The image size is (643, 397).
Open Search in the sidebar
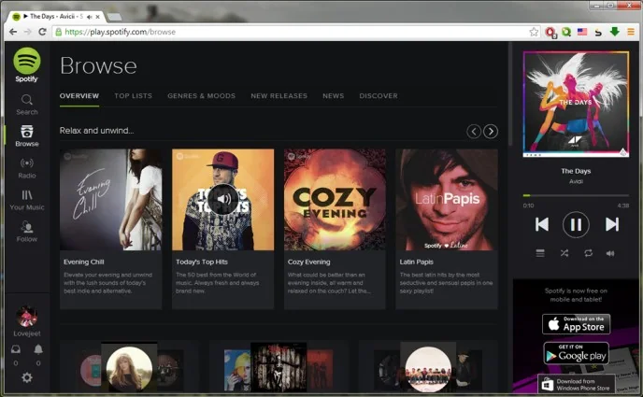tap(27, 105)
